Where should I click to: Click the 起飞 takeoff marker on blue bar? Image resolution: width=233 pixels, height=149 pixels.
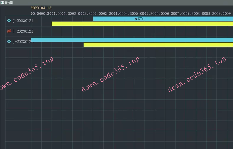tap(139, 19)
